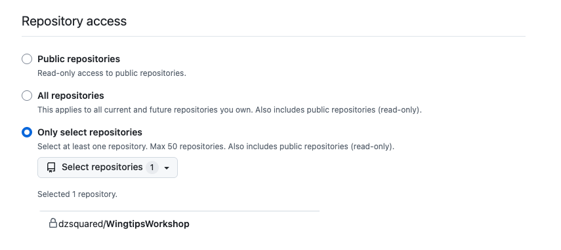This screenshot has height=250, width=561.
Task: Open the Select repositories dropdown button
Action: pos(108,168)
